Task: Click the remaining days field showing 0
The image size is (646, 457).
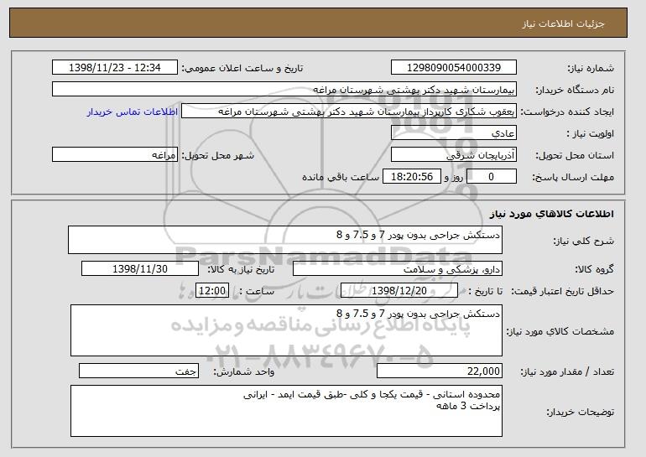Action: click(x=492, y=177)
